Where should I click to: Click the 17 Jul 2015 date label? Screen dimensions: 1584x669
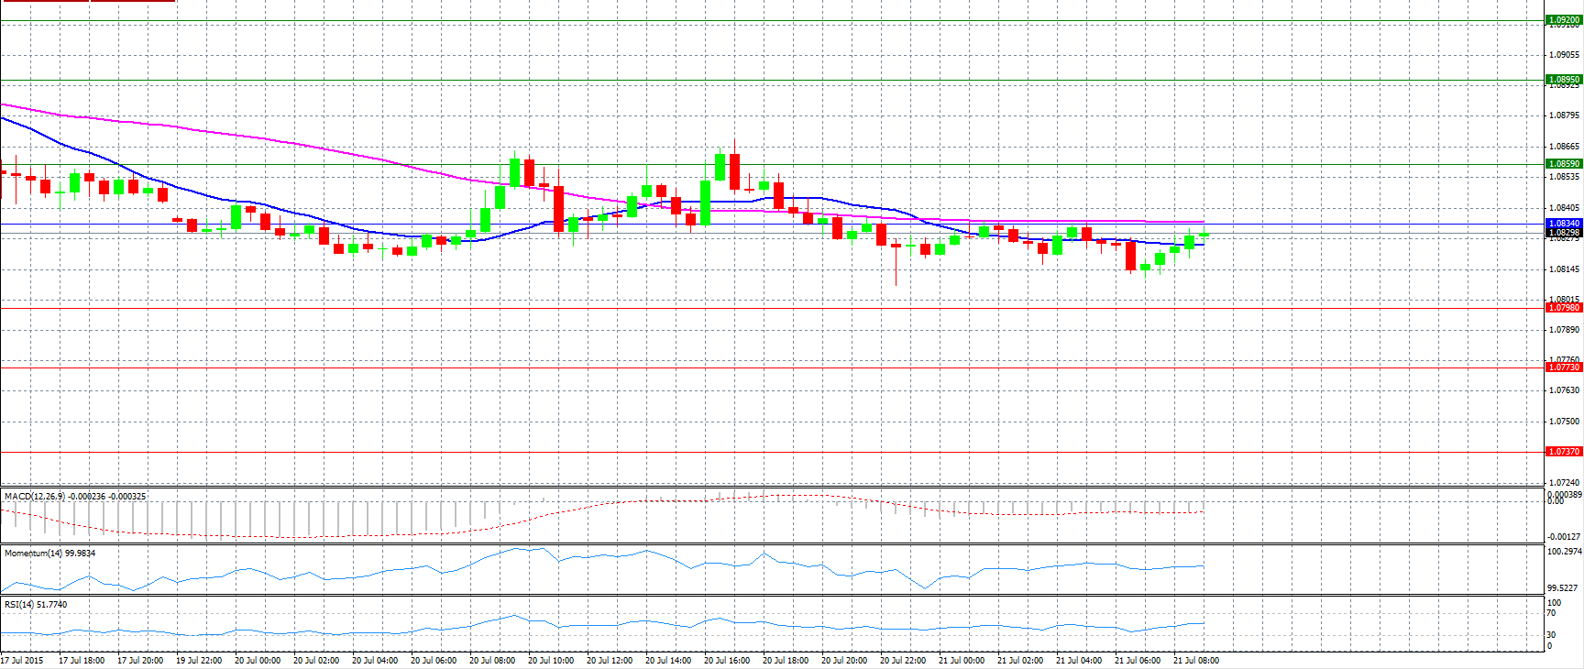point(22,661)
